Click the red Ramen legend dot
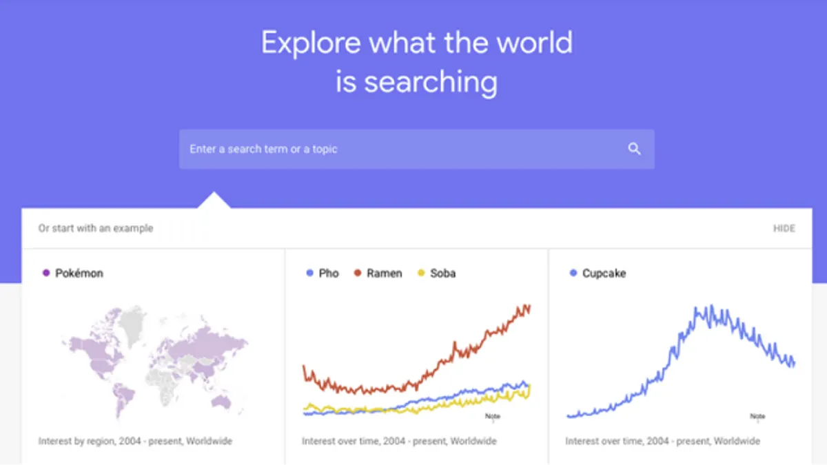Screen dimensions: 827x465 pyautogui.click(x=358, y=273)
